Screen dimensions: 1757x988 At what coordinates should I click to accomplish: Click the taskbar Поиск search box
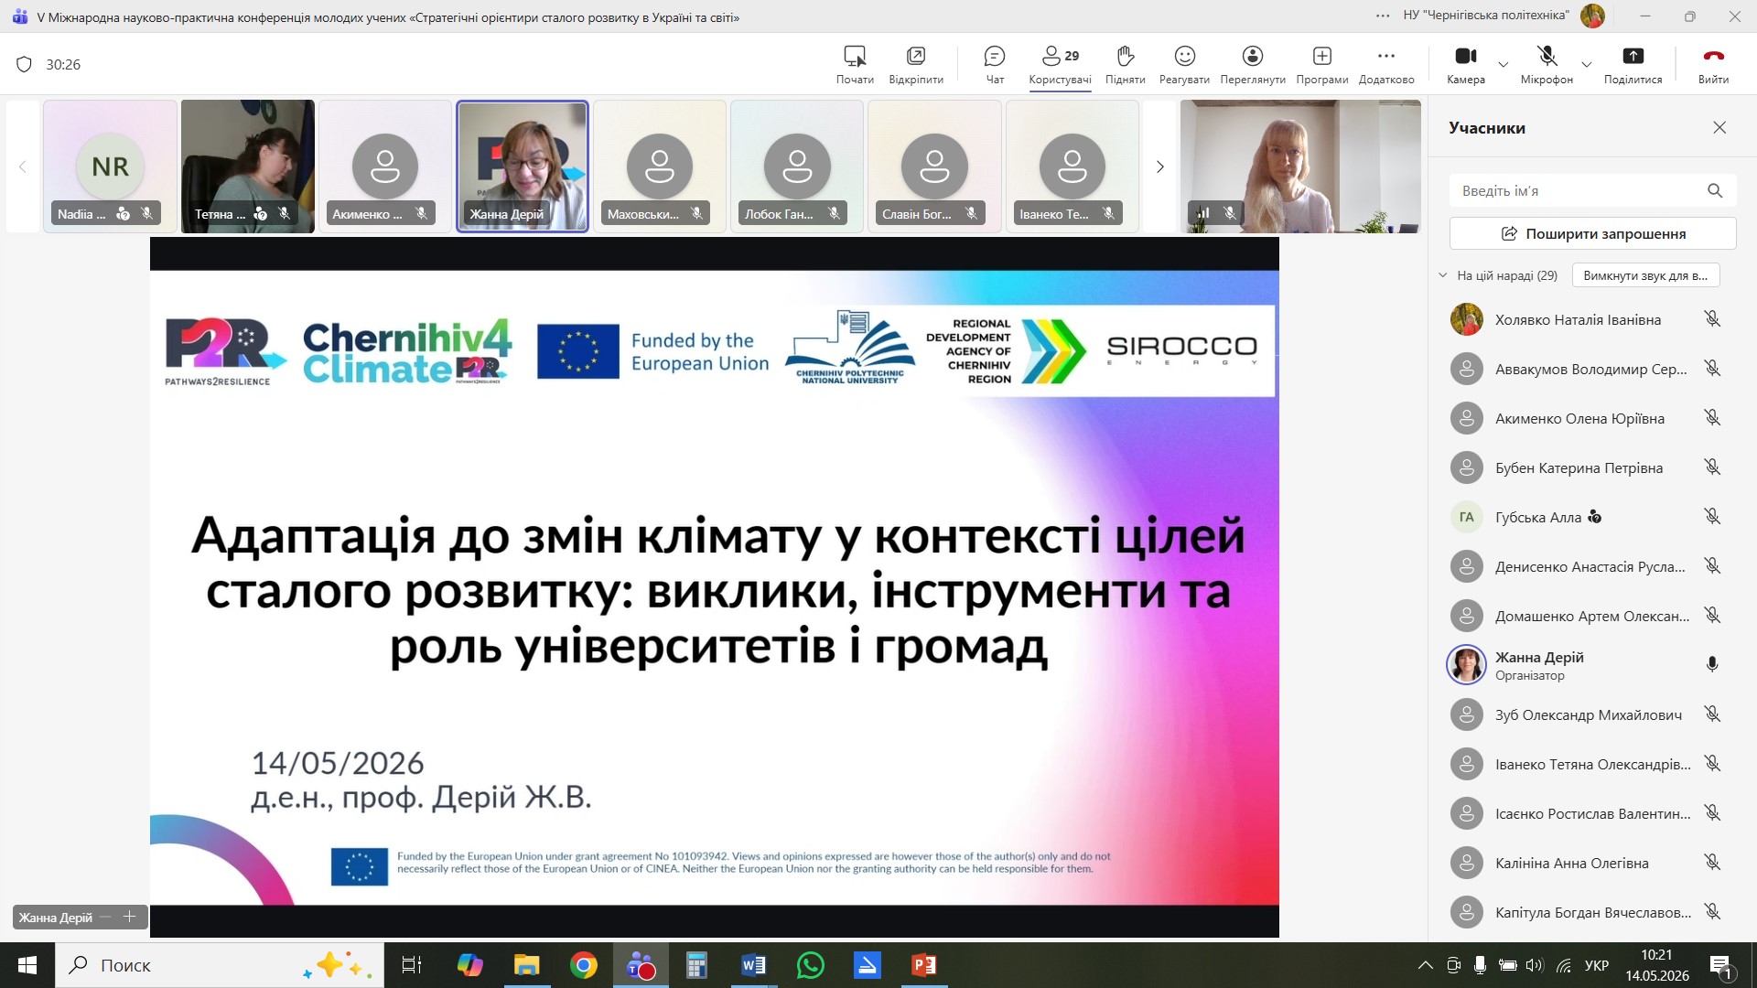point(220,965)
